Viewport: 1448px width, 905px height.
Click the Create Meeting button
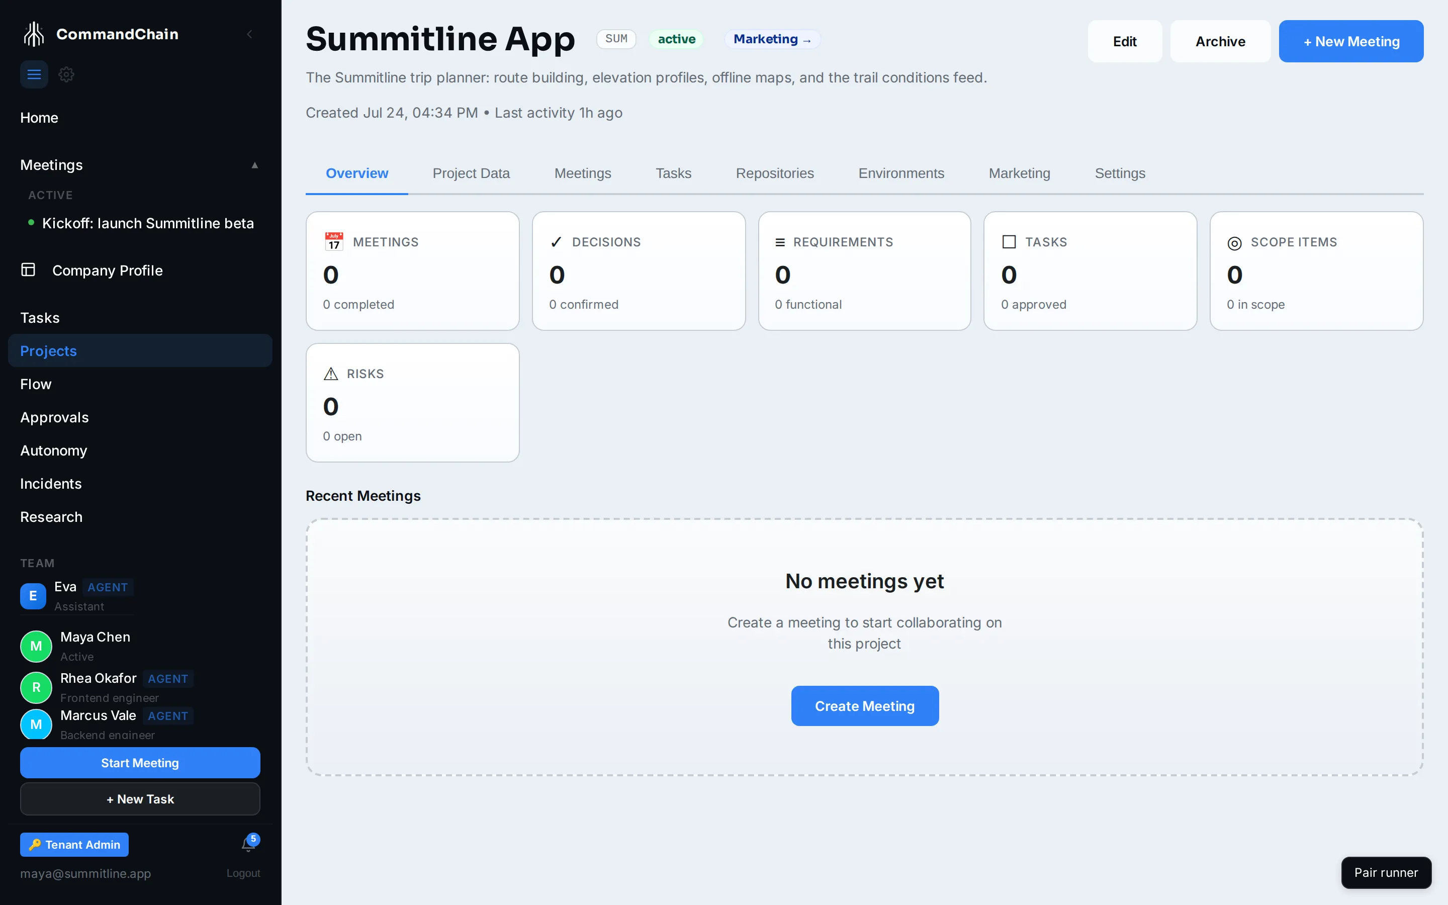pos(865,706)
